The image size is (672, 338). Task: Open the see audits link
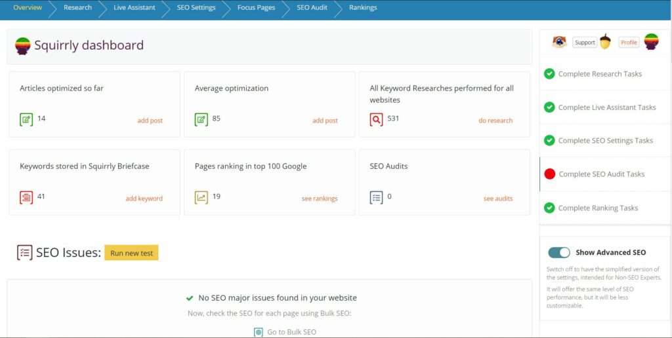click(498, 198)
